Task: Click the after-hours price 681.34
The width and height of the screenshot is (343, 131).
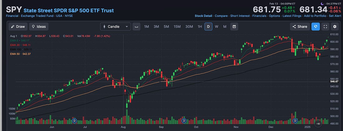Action: click(x=313, y=10)
